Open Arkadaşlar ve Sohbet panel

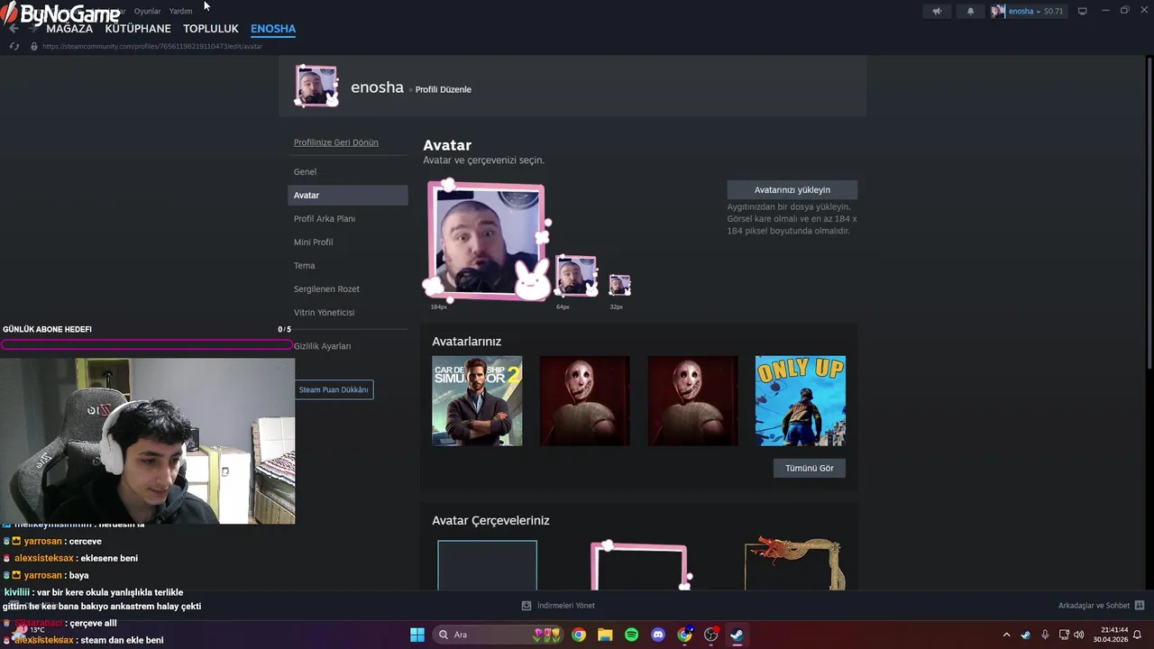click(x=1101, y=606)
